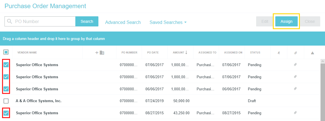Click the paperclip attachment column header icon
Viewport: 325px width, 121px height.
tap(295, 53)
